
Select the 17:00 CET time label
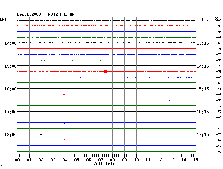coord(11,112)
